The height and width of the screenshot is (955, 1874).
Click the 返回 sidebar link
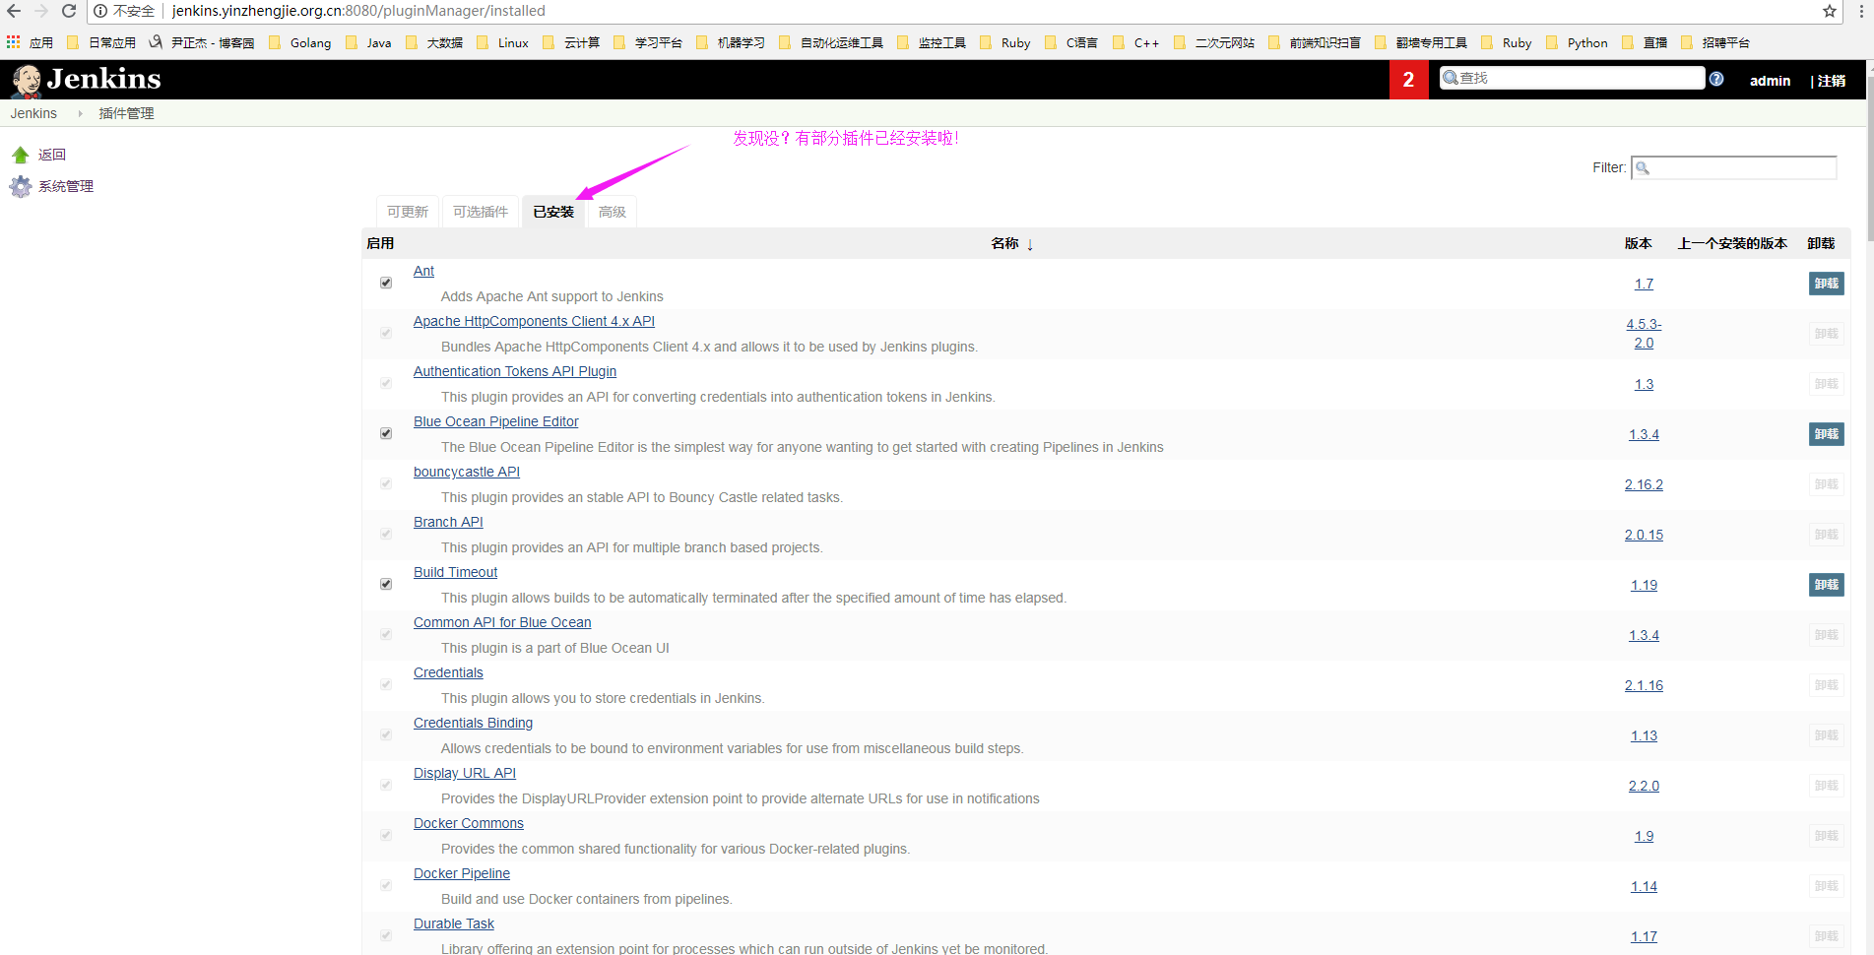pyautogui.click(x=52, y=155)
